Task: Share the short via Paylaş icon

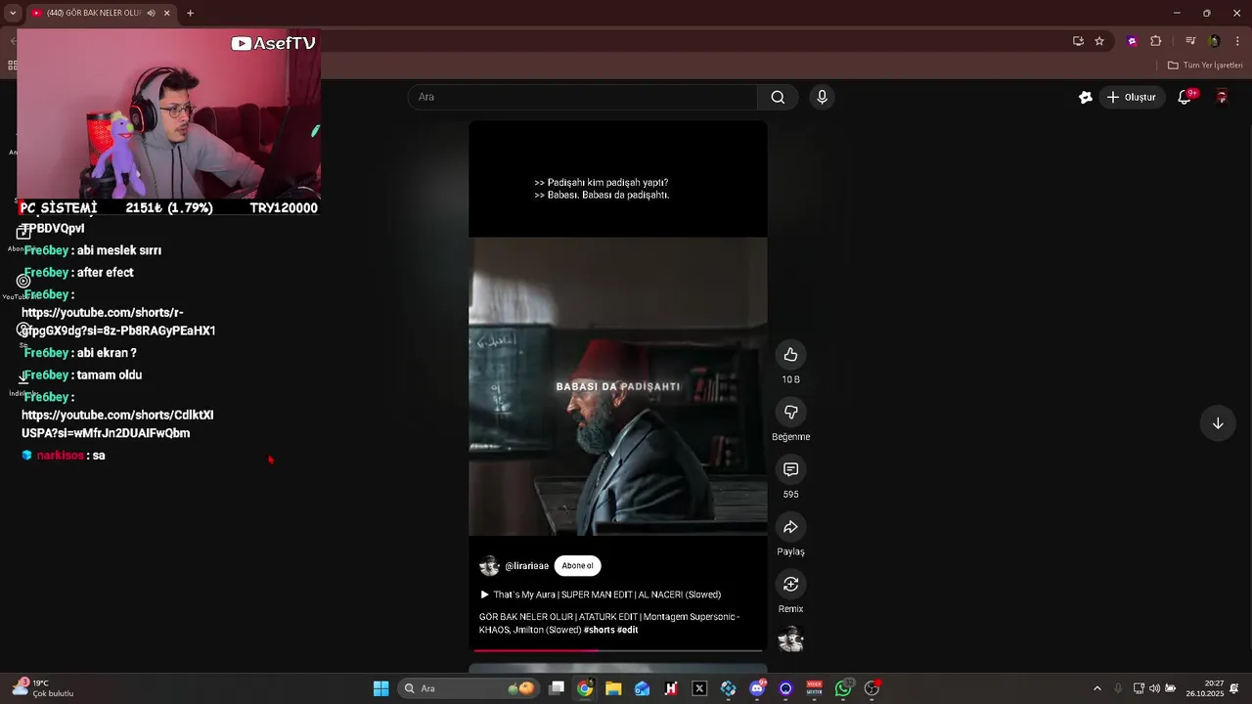Action: (x=790, y=527)
